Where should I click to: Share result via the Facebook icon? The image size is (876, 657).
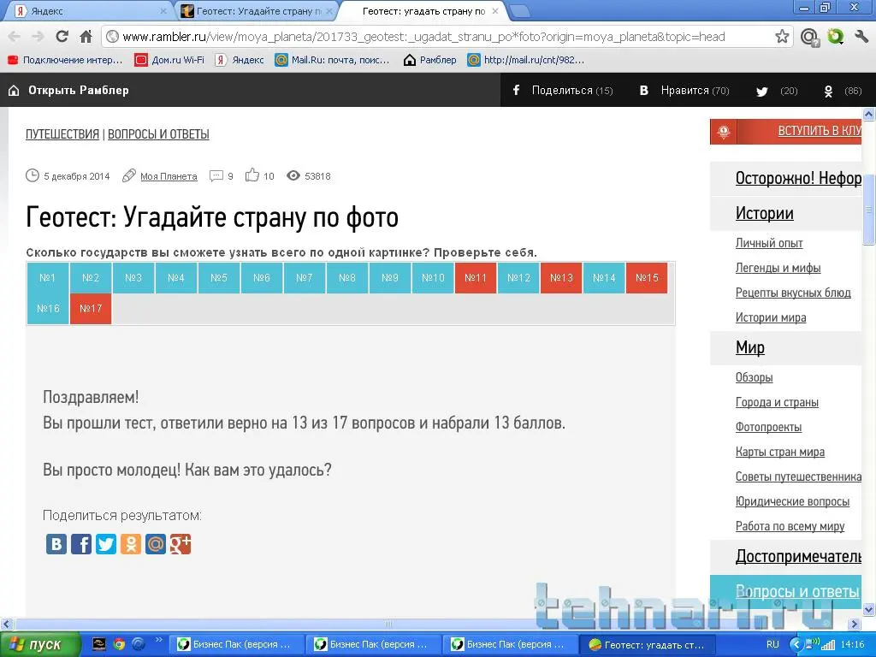click(x=81, y=543)
